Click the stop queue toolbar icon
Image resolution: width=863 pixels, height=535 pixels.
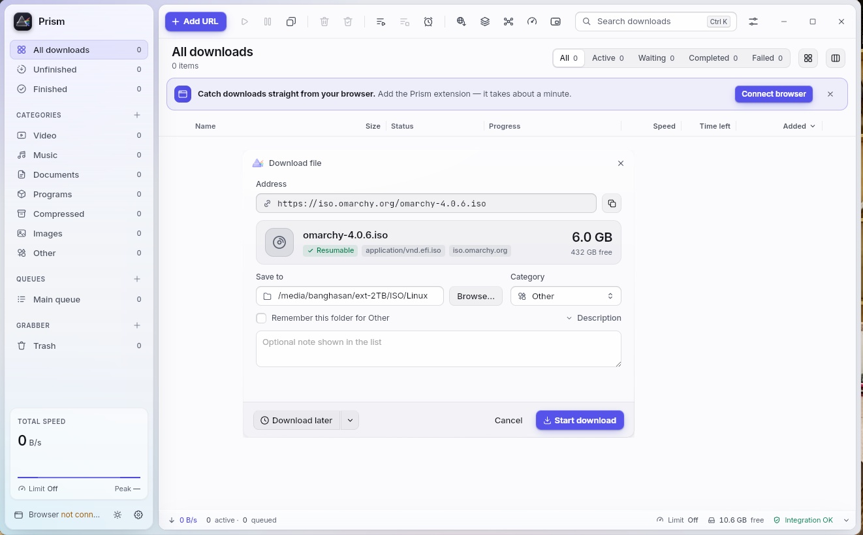click(405, 22)
